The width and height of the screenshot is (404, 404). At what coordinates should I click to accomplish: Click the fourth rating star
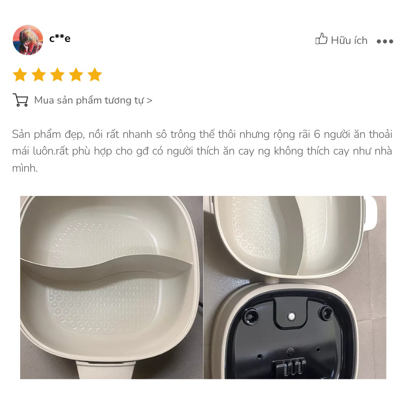tap(76, 75)
